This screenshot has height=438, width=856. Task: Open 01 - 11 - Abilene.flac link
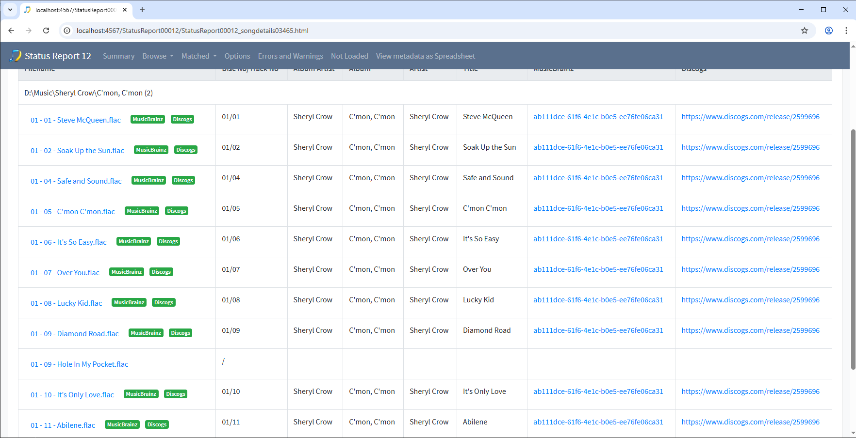coord(63,425)
